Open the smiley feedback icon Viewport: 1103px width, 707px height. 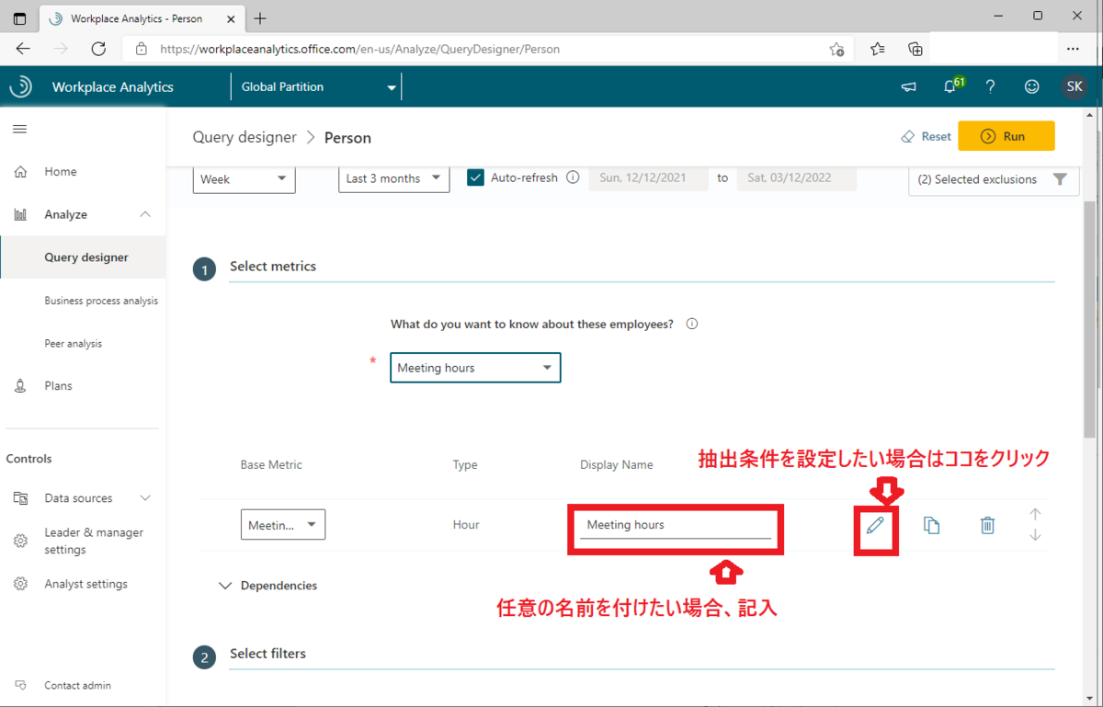click(x=1032, y=86)
